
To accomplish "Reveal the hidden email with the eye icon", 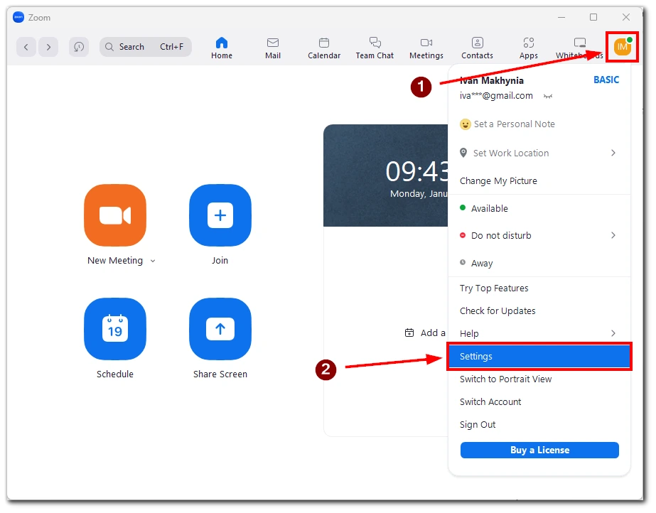I will click(x=548, y=96).
